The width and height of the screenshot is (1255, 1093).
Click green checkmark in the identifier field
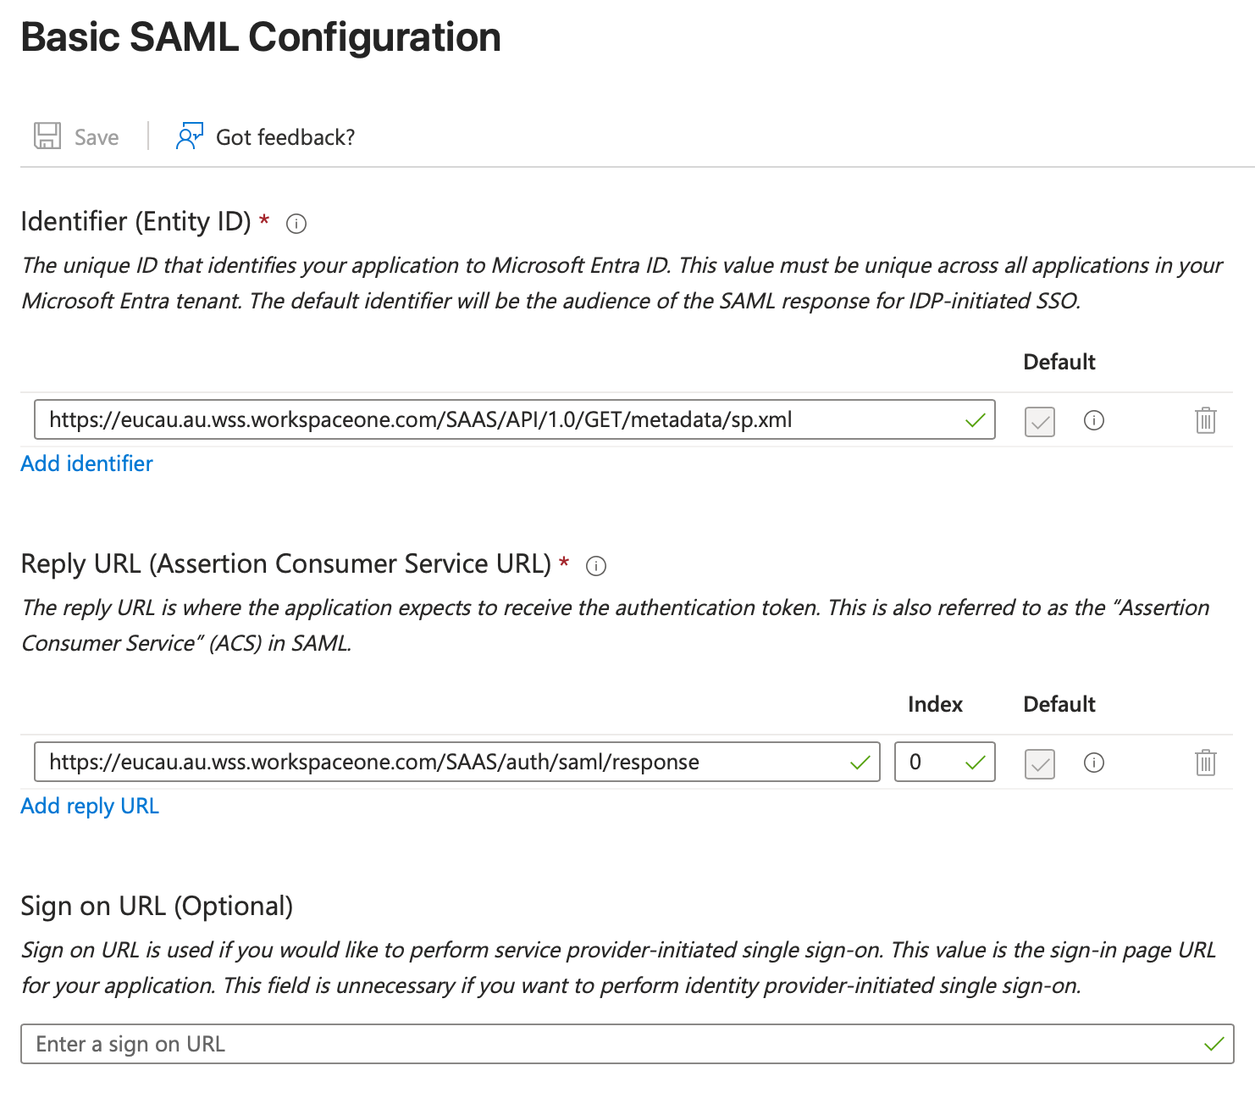(x=976, y=420)
